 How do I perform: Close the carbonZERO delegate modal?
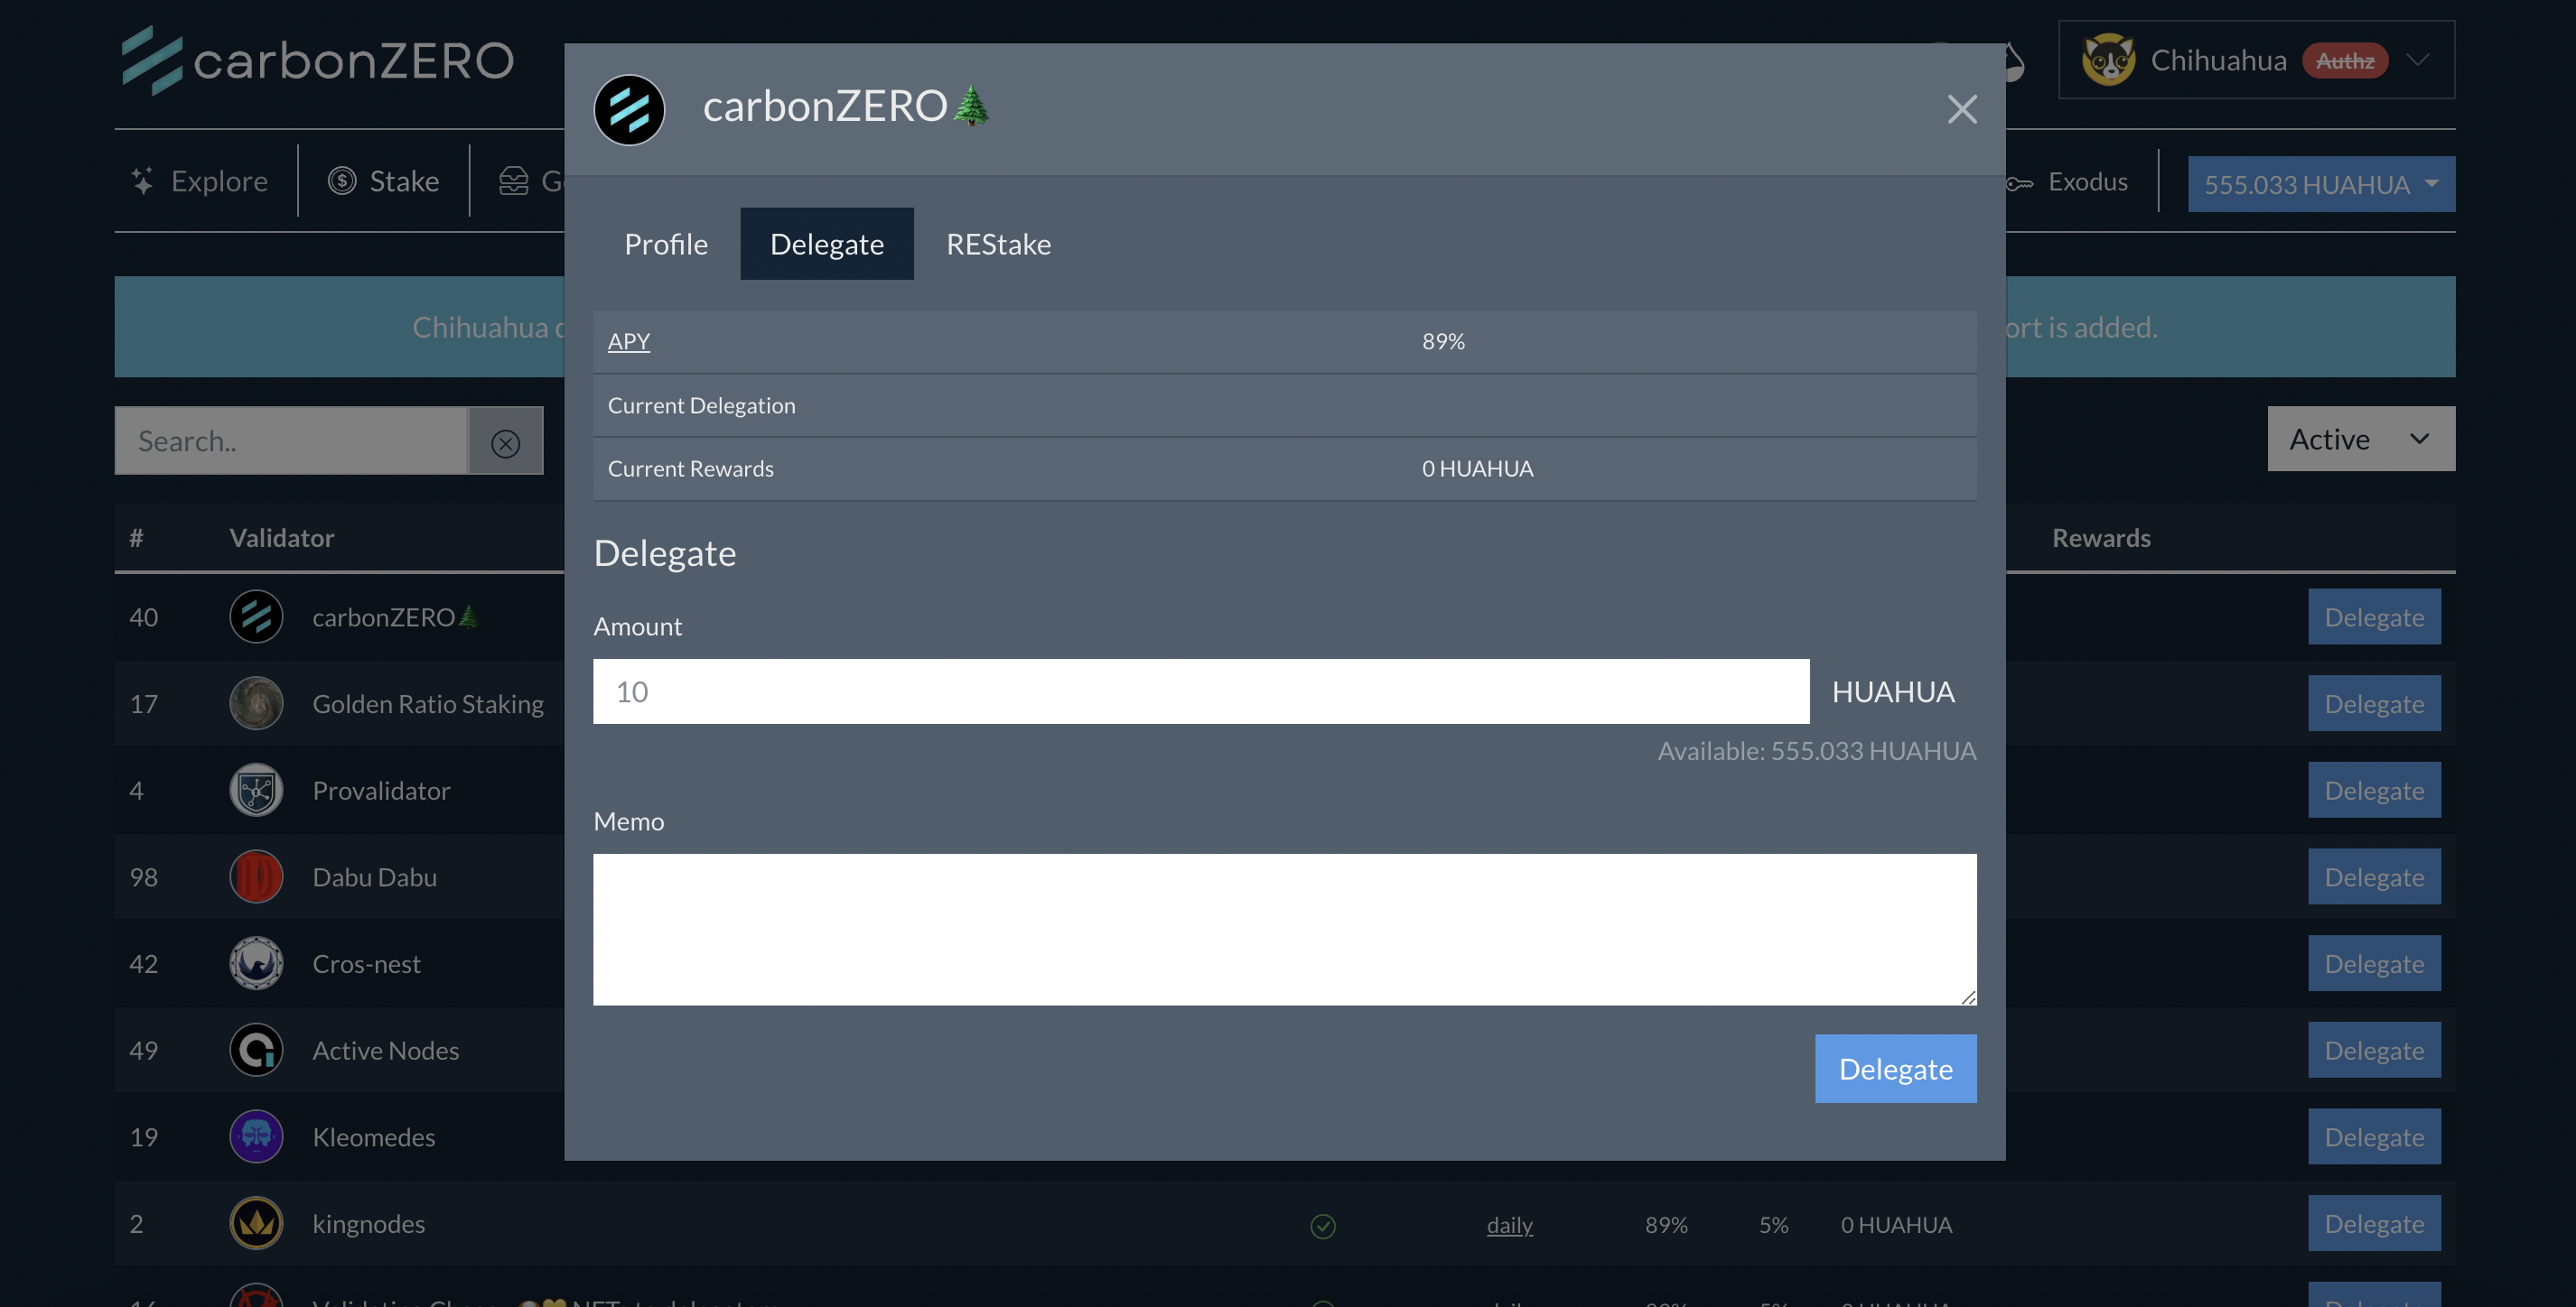(x=1962, y=109)
